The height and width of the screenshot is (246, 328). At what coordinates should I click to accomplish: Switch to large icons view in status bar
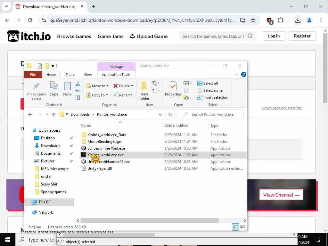[242, 227]
